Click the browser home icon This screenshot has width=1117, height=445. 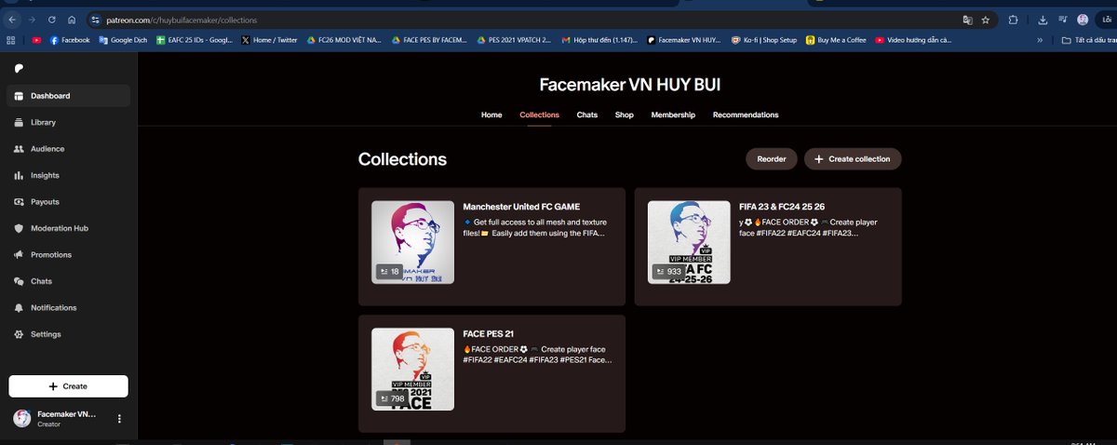[72, 20]
